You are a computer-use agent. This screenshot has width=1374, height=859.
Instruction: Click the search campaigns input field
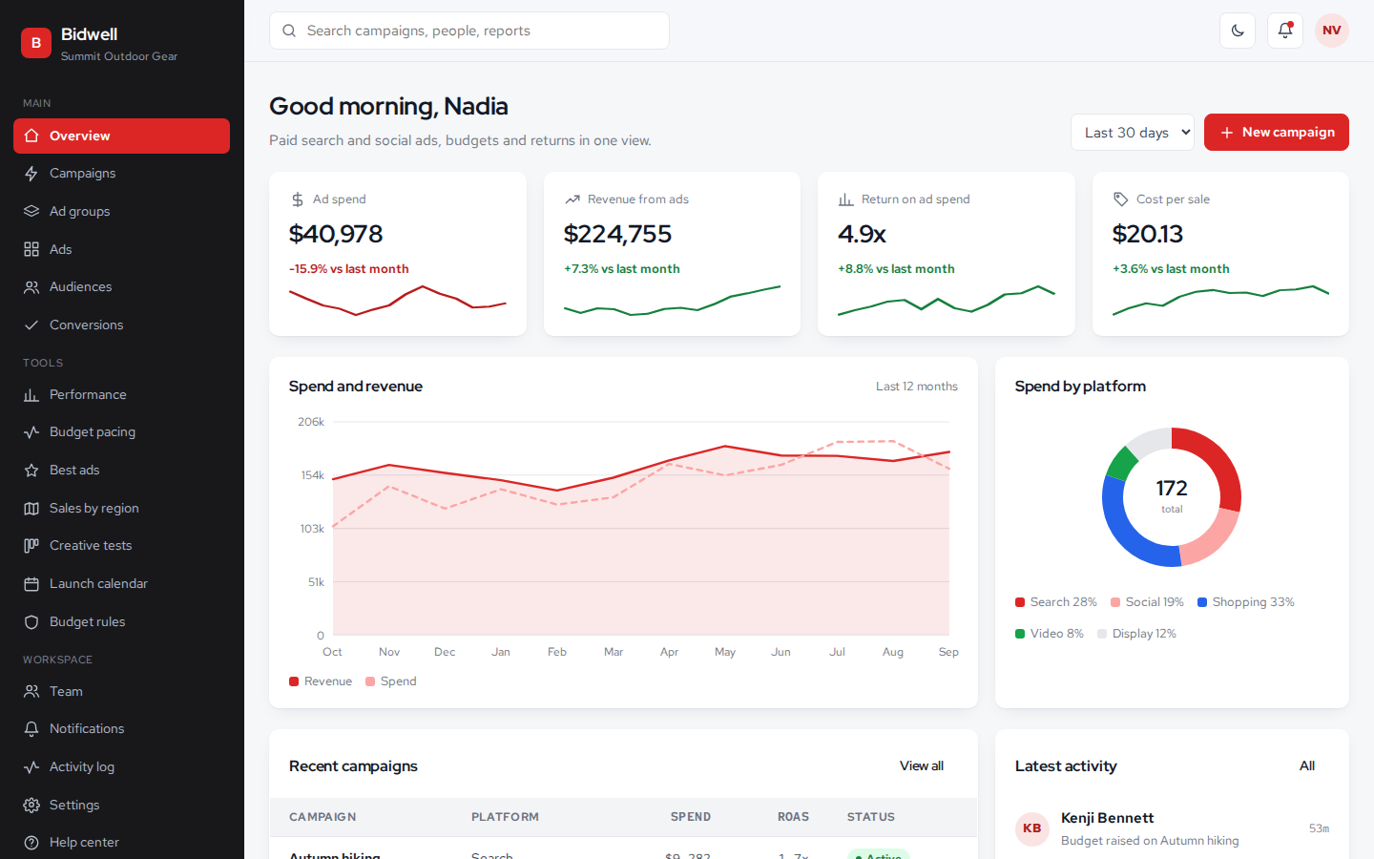click(x=469, y=31)
